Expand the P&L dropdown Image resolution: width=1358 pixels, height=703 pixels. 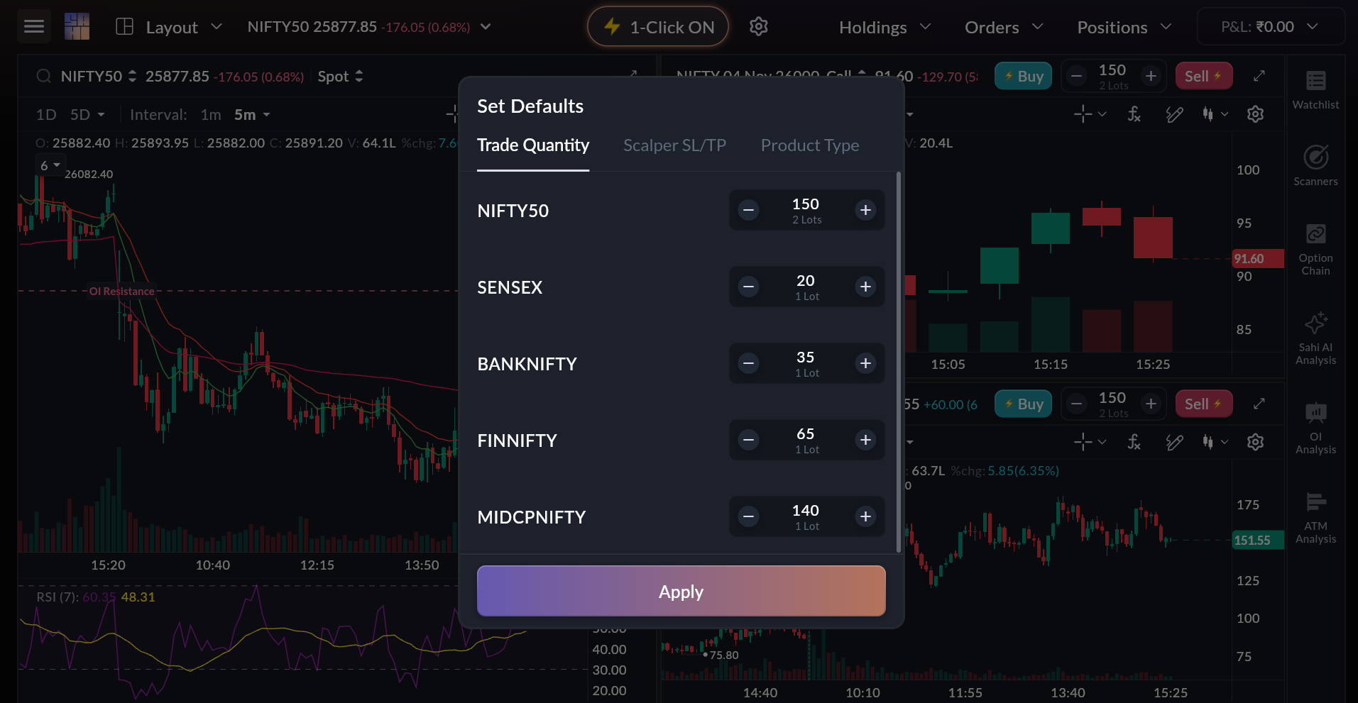coord(1269,27)
